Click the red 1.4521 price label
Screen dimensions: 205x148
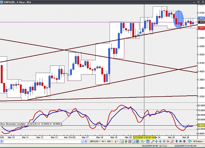[x=201, y=28]
